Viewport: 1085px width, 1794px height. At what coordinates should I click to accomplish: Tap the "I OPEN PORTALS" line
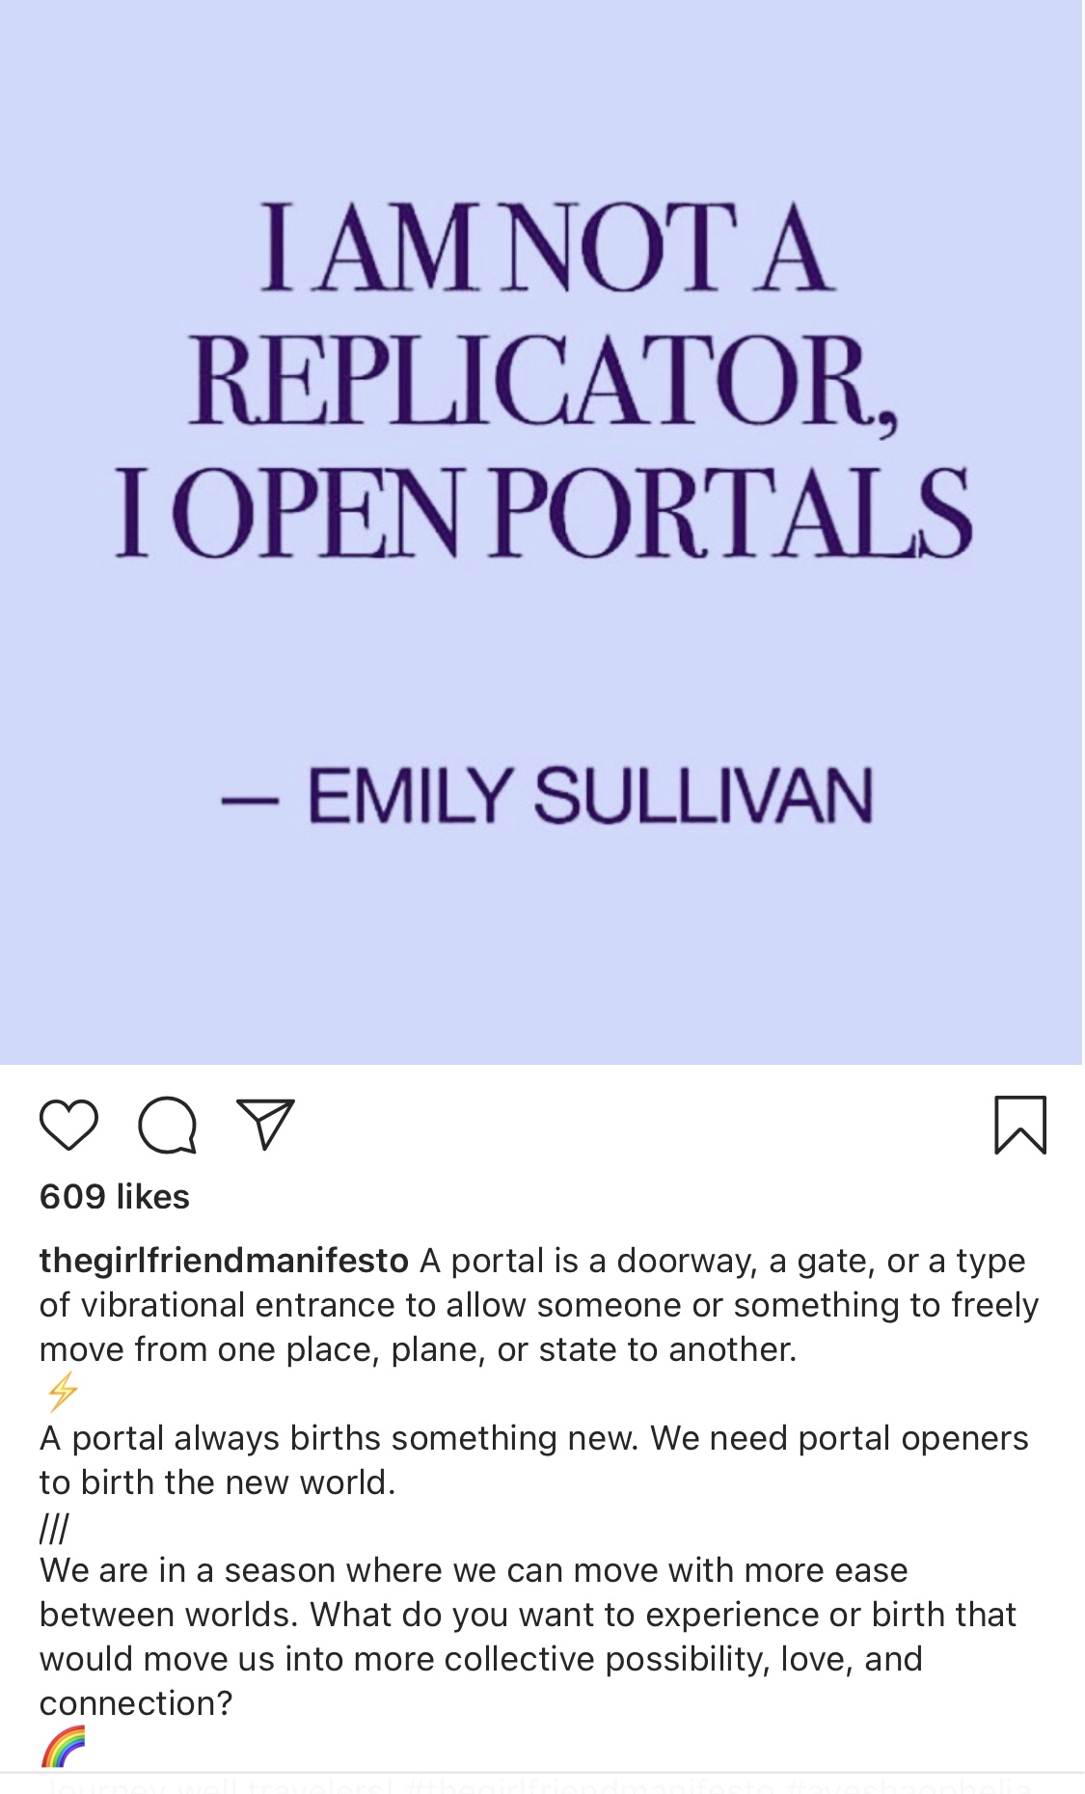coord(544,513)
